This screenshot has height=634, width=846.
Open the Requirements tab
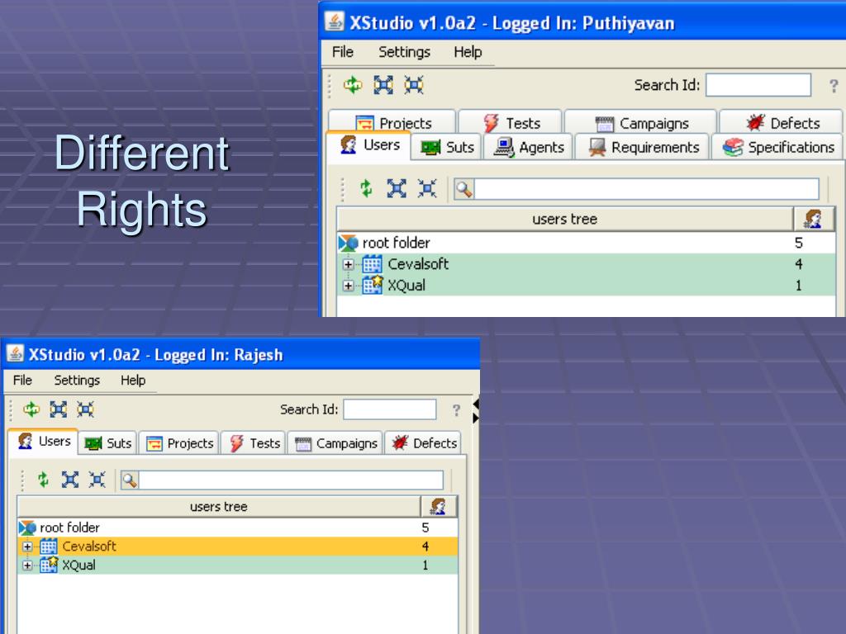point(643,147)
